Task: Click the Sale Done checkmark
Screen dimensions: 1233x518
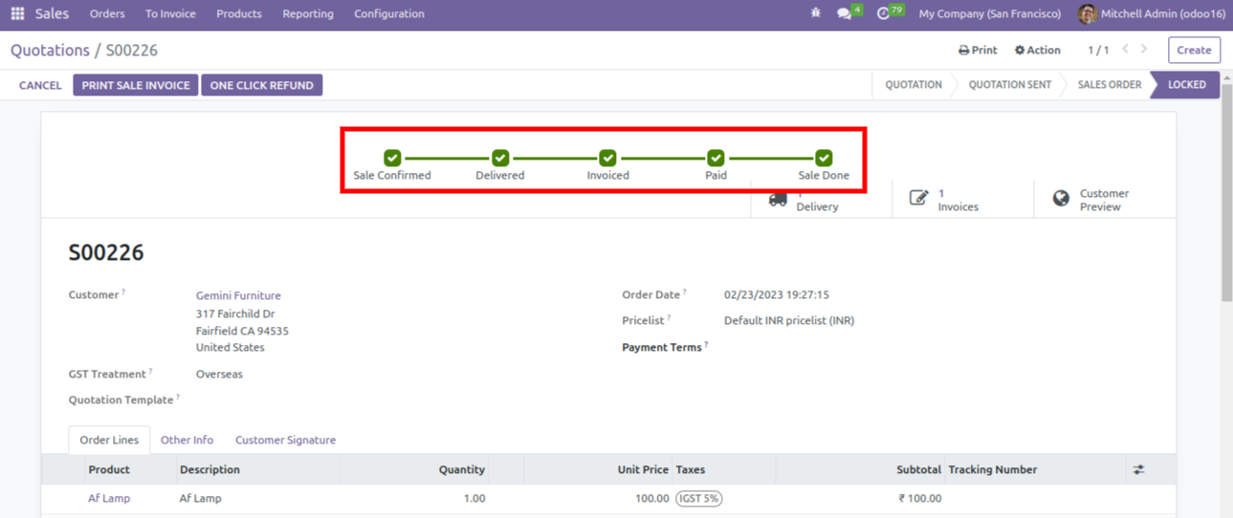Action: point(824,158)
